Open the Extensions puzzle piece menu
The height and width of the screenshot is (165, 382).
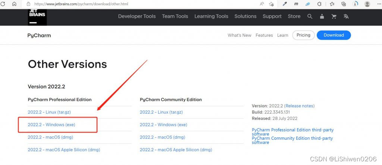click(x=319, y=4)
